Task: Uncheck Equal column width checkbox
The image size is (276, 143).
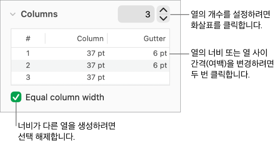Action: (16, 97)
